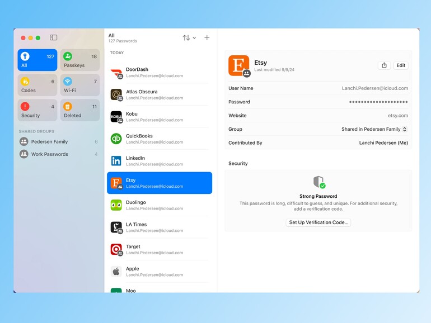Click the red Security exclamation icon

point(25,106)
